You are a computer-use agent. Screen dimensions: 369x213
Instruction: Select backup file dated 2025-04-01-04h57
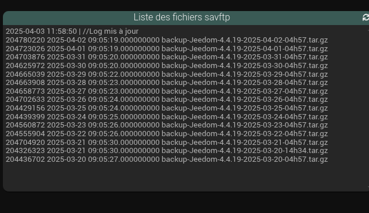pos(166,48)
